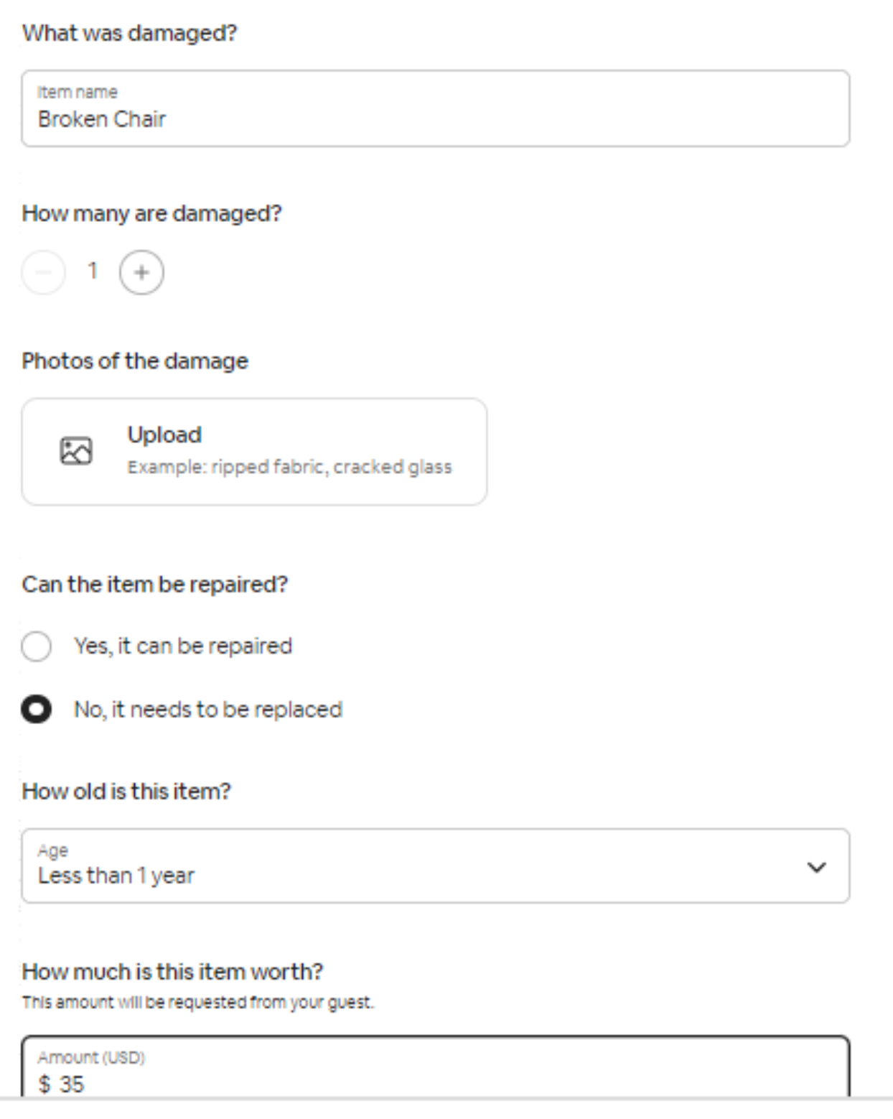The image size is (893, 1119).
Task: Click the quantity value between minus and plus
Action: (92, 271)
